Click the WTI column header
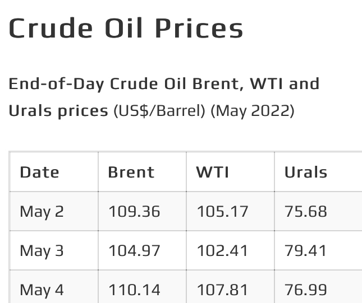The height and width of the screenshot is (303, 362). 212,172
